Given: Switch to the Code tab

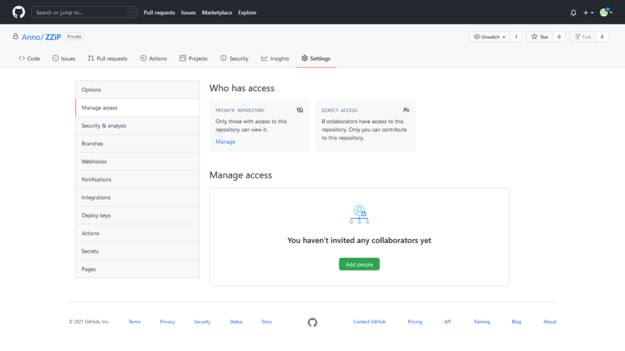Looking at the screenshot, I should pos(29,58).
